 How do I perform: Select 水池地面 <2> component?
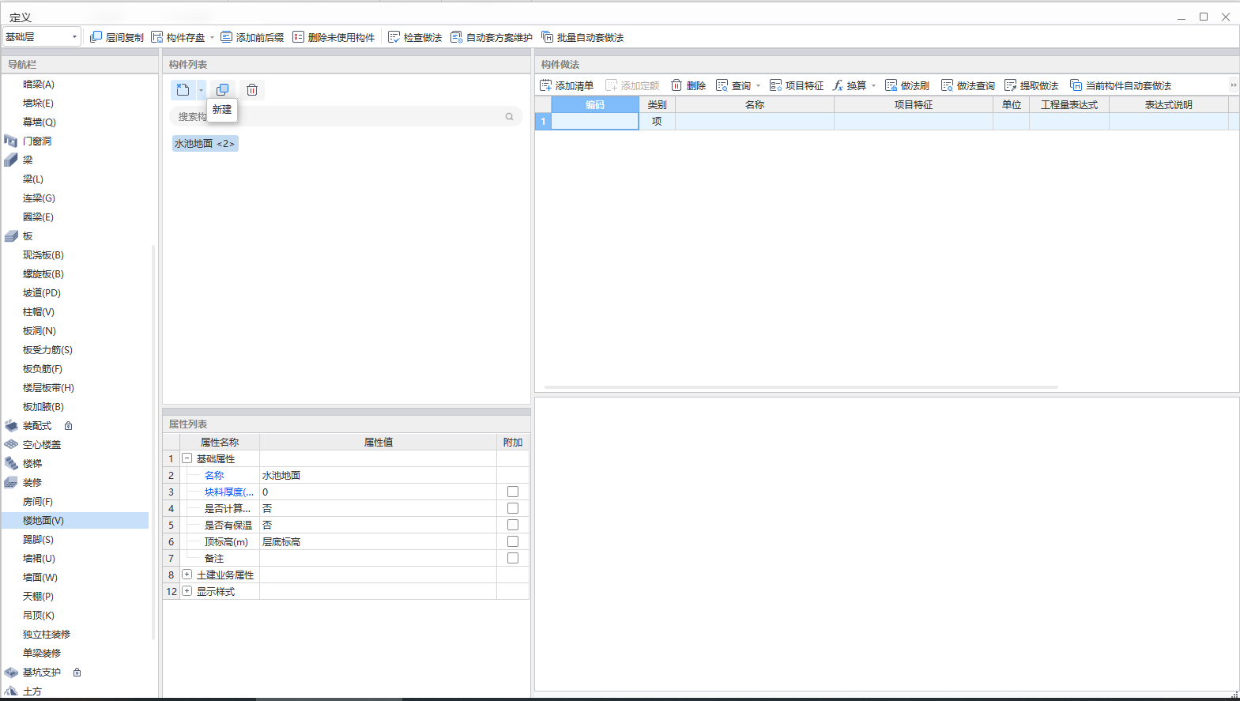pos(205,143)
